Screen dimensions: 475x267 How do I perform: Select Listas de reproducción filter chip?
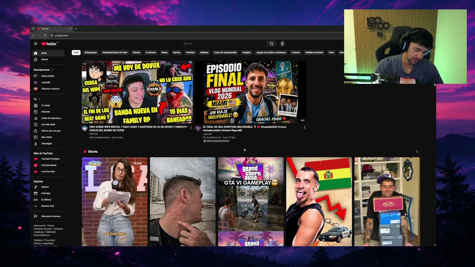(x=225, y=52)
